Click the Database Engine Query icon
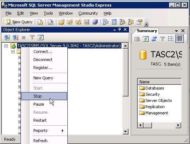Image resolution: width=190 pixels, height=144 pixels. (40, 22)
